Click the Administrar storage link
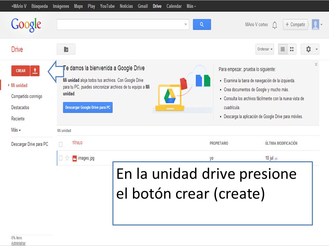The image size is (329, 246). click(19, 243)
